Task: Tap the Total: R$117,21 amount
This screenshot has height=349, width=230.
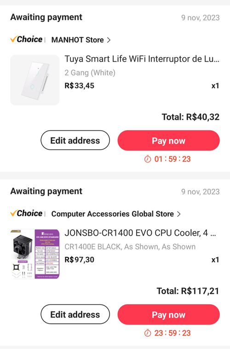Action: coord(188,291)
